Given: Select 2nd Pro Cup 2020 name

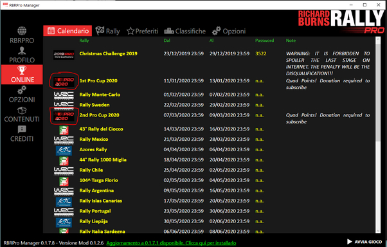Looking at the screenshot, I should pos(99,115).
